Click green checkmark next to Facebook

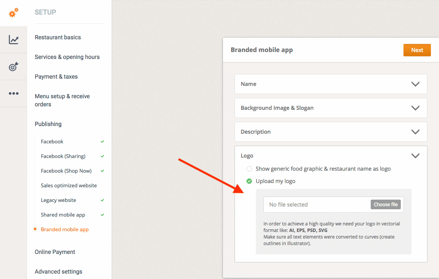[x=102, y=142]
